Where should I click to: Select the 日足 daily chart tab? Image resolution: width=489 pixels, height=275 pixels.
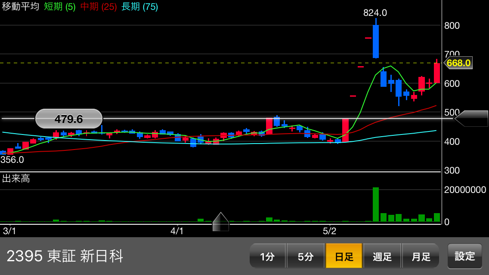click(x=344, y=256)
